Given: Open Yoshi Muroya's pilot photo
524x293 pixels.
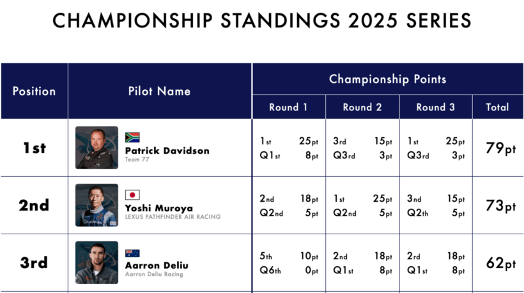Looking at the screenshot, I should coord(96,205).
